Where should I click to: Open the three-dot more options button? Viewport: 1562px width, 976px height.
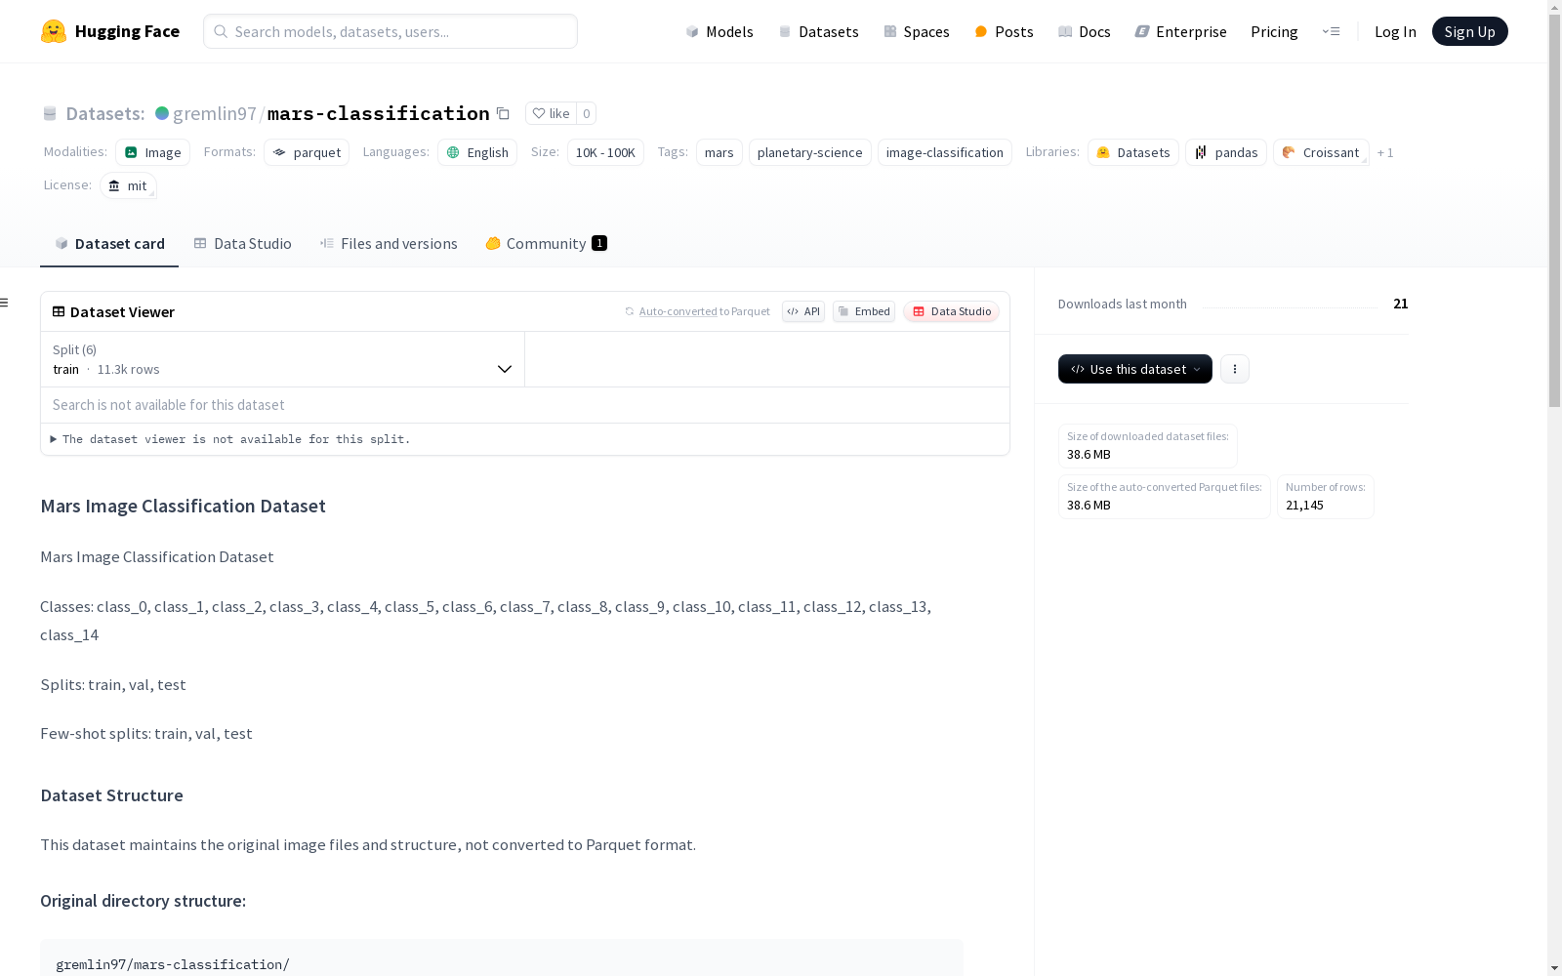click(1235, 369)
